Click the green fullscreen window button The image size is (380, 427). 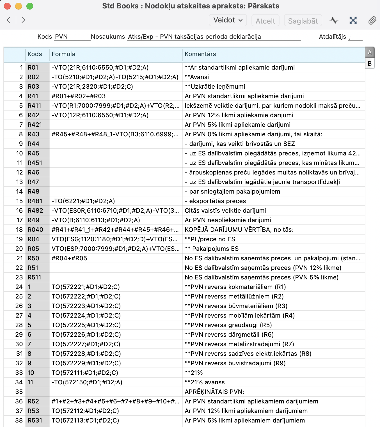(x=30, y=6)
